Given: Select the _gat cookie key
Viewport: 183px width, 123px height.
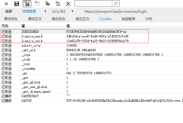Looking at the screenshot, I should (x=25, y=78).
